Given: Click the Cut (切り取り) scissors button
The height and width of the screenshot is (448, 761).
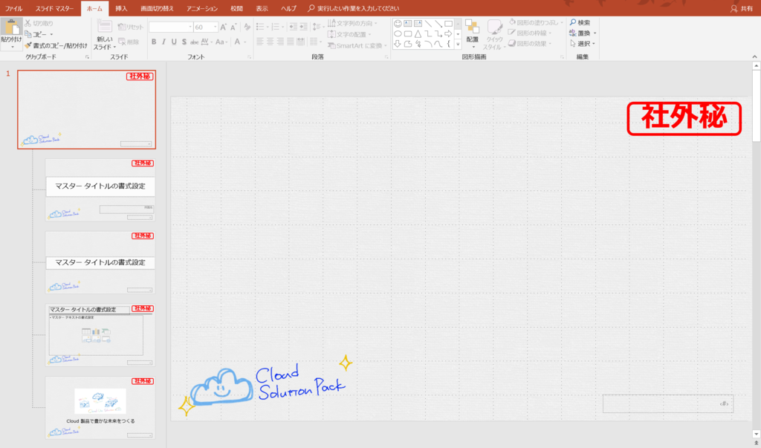Looking at the screenshot, I should [39, 23].
